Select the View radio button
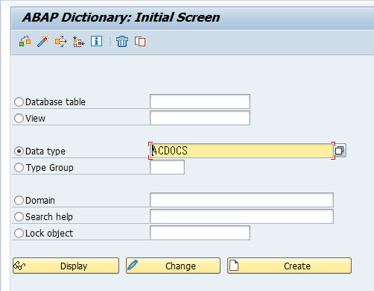This screenshot has width=374, height=291. (19, 119)
